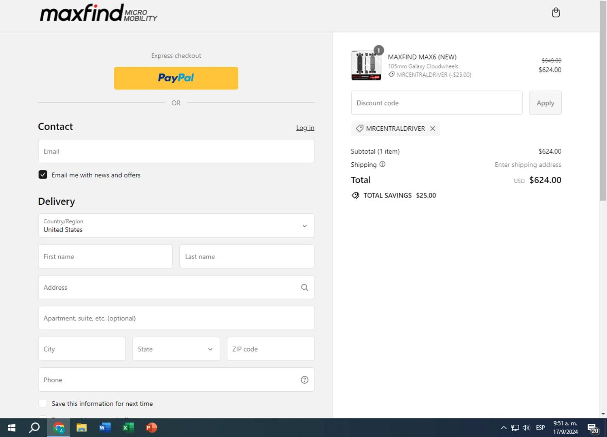The height and width of the screenshot is (437, 607).
Task: Click the MAXFIND MAX6 product thumbnail
Action: point(366,65)
